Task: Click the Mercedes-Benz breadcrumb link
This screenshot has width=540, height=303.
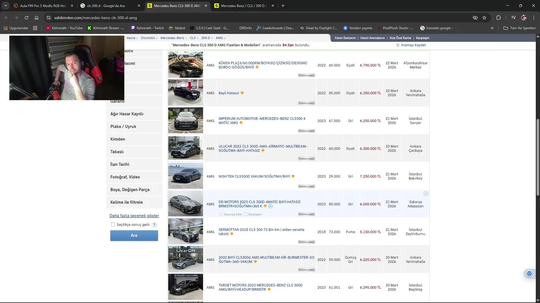Action: [172, 38]
